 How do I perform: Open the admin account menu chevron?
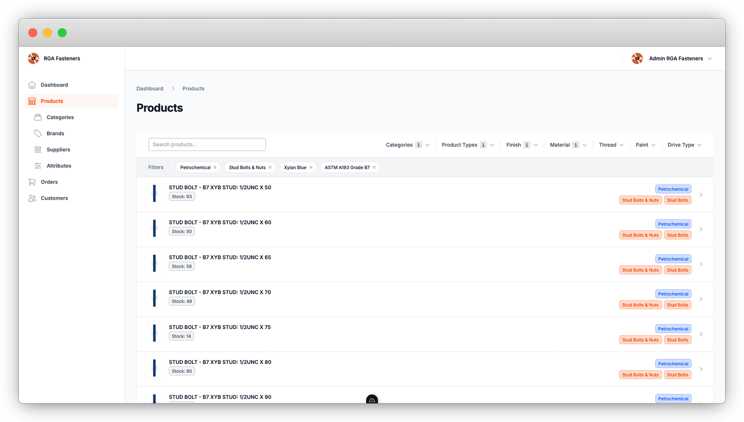click(x=710, y=58)
